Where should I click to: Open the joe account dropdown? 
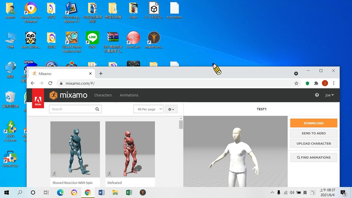pos(329,95)
